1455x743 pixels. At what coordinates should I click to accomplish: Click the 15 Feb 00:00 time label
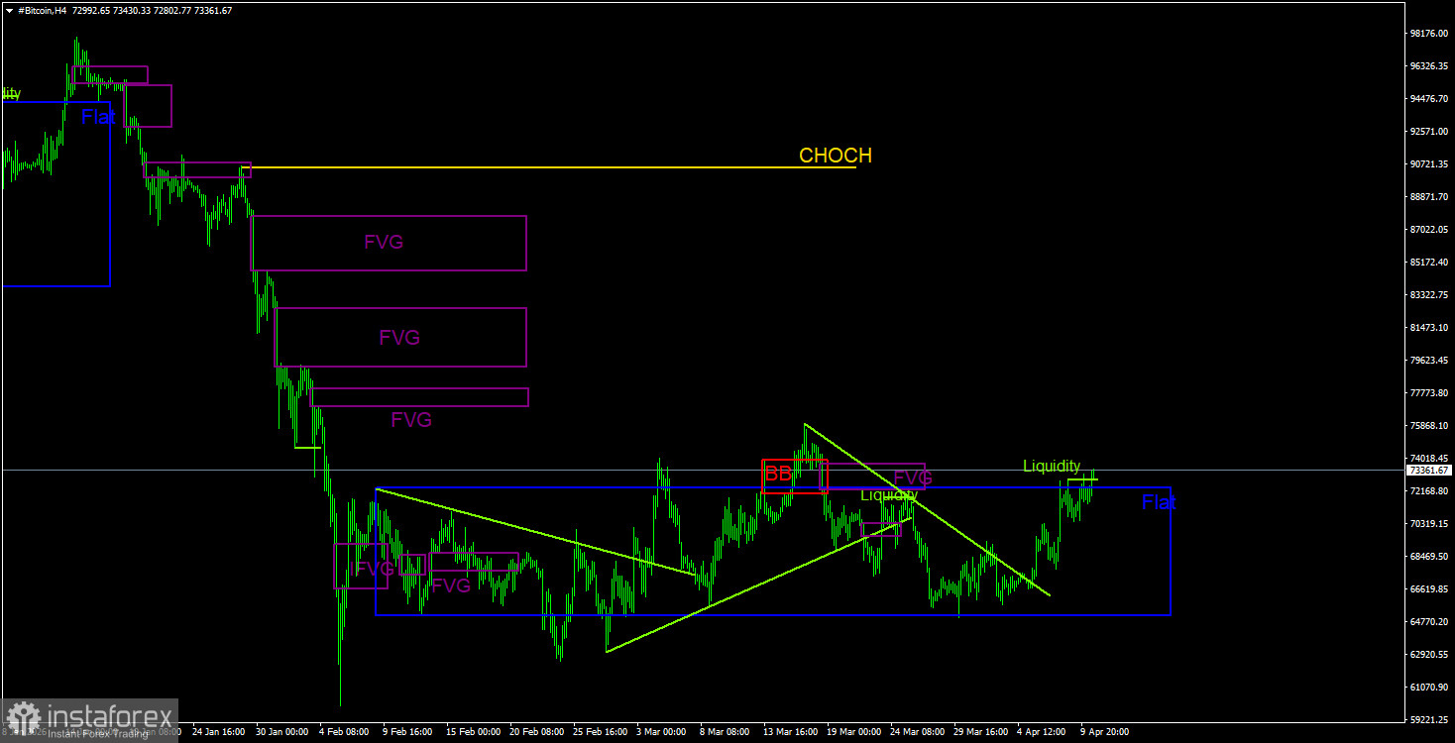point(473,733)
